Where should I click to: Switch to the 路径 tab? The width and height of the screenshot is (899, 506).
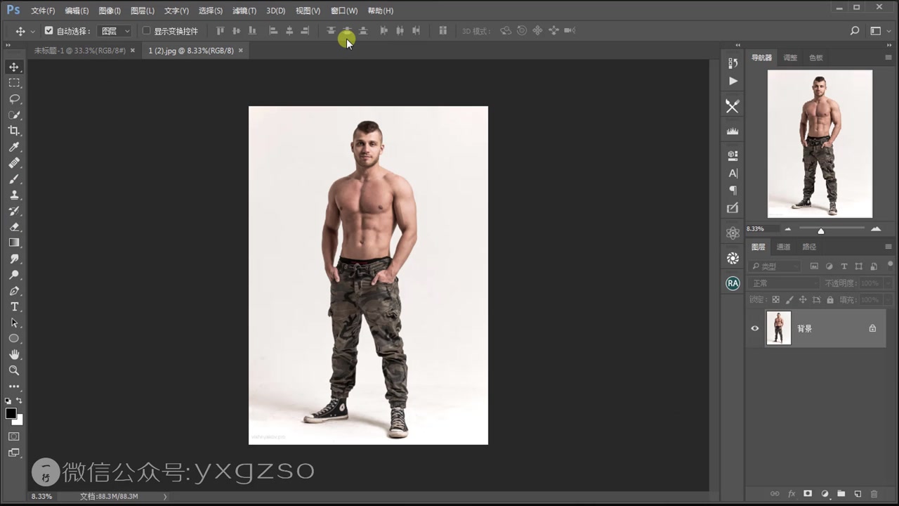point(809,247)
